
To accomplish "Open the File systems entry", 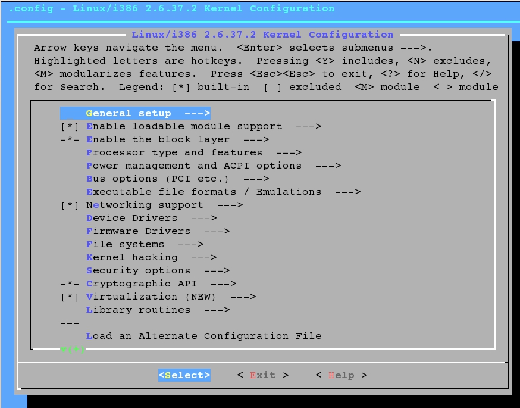I will tap(126, 244).
